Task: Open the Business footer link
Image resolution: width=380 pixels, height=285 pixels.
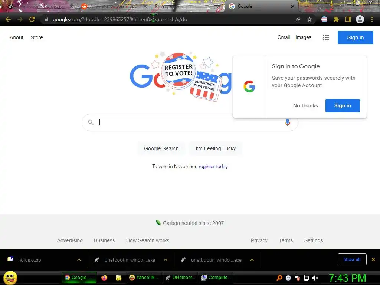Action: 104,240
